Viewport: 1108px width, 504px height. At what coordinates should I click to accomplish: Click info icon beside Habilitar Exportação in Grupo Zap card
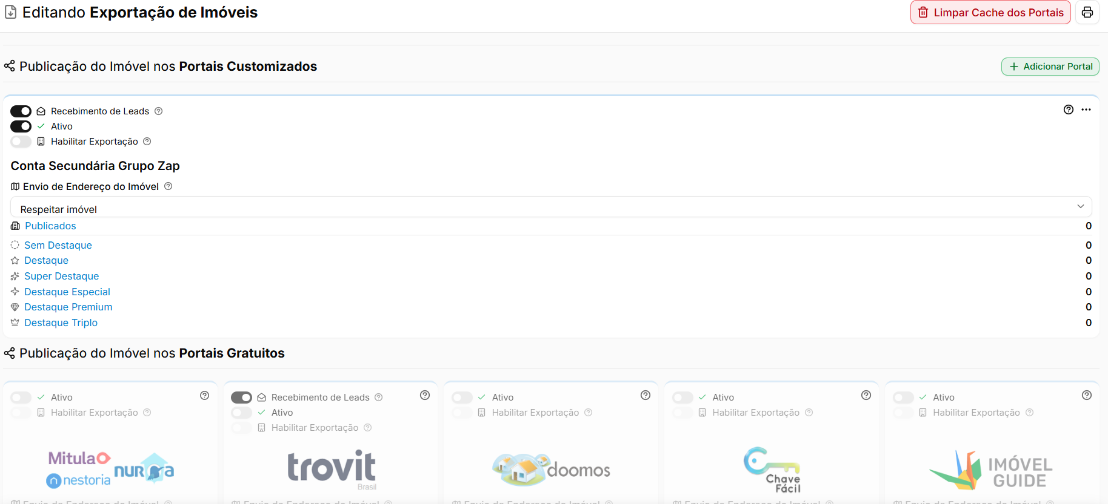[x=147, y=142]
